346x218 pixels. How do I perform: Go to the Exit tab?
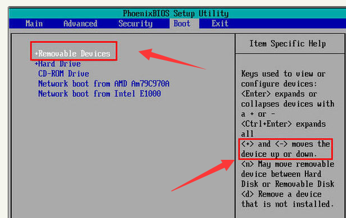point(220,23)
